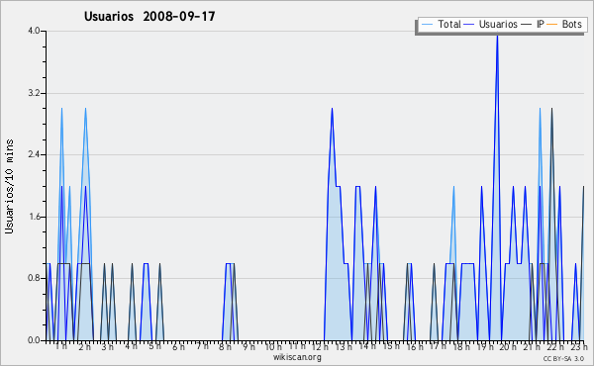Click the y-axis label 'Usuarios/10 mins'
594x366 pixels.
(x=10, y=186)
